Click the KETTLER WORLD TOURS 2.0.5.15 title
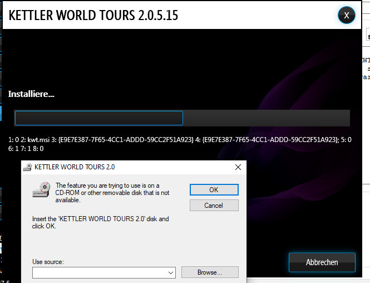The image size is (370, 283). point(93,16)
